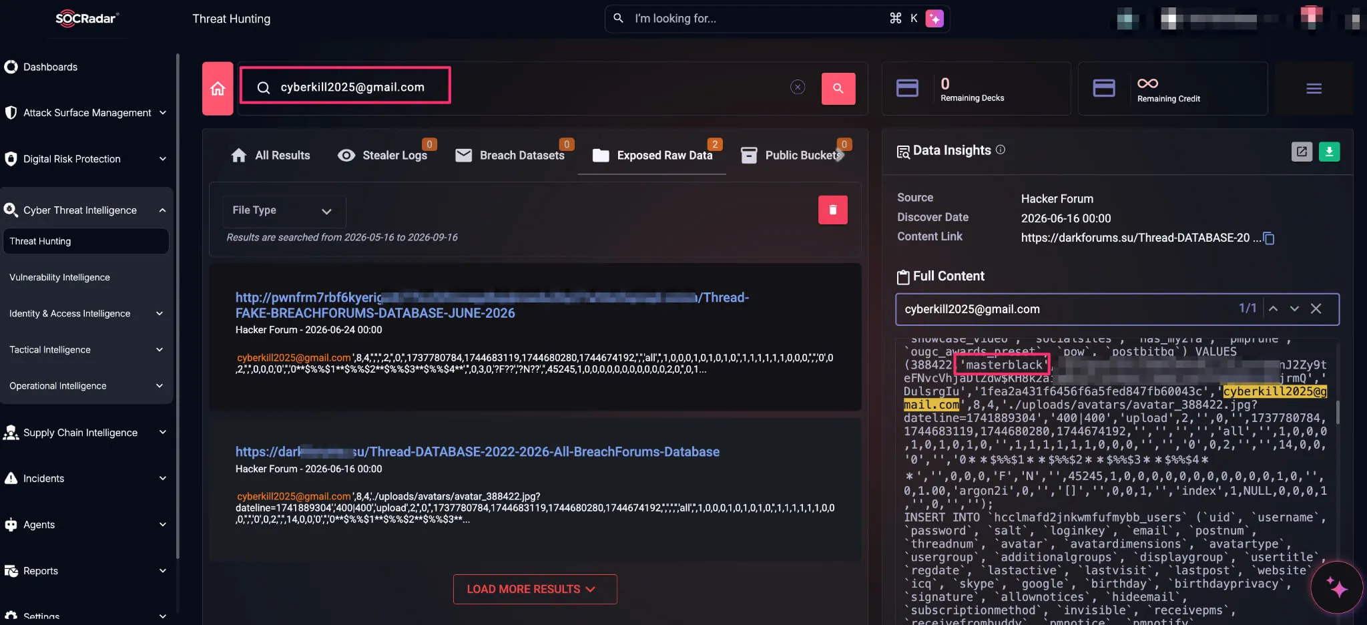
Task: Expand the Incidents menu
Action: (x=85, y=478)
